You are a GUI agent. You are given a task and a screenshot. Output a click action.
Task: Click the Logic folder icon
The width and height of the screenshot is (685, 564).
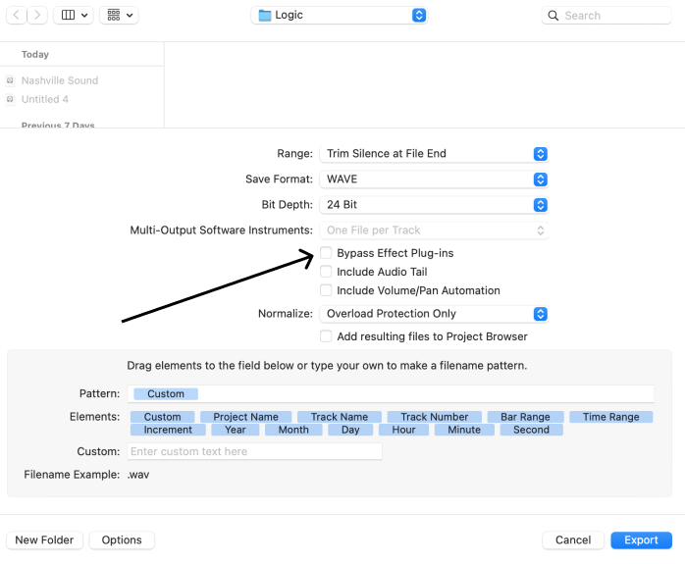point(265,16)
